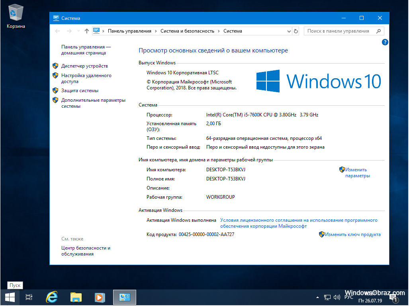Expand chevron after Система и безопасность breadcrumb
Screen dimensions: 409x306
[x=219, y=31]
